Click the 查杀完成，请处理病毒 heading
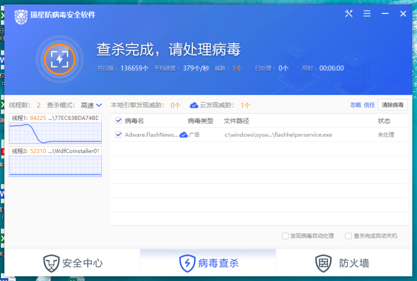417x281 pixels. click(168, 49)
